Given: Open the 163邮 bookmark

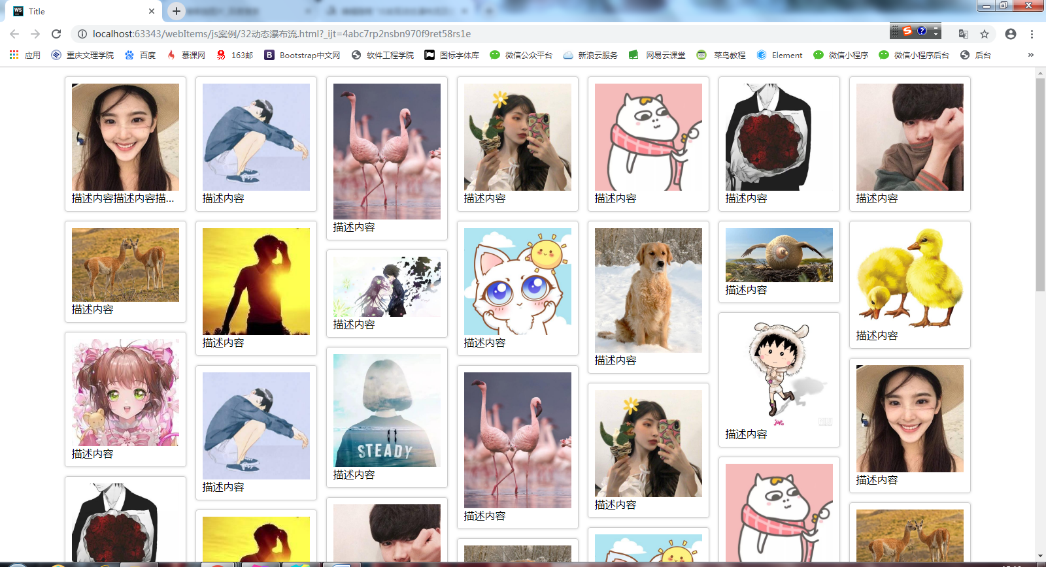Looking at the screenshot, I should 235,56.
